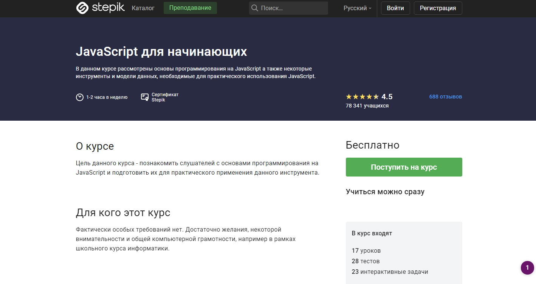Click the Учиться можно сразу text
Viewport: 536px width, 284px height.
[x=385, y=192]
